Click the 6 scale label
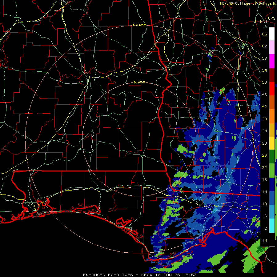Screen dimensions: 277x277 (266, 216)
